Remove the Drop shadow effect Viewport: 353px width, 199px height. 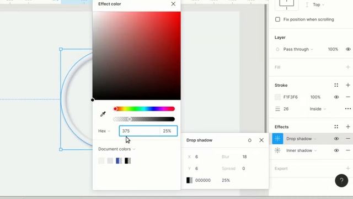pyautogui.click(x=348, y=139)
